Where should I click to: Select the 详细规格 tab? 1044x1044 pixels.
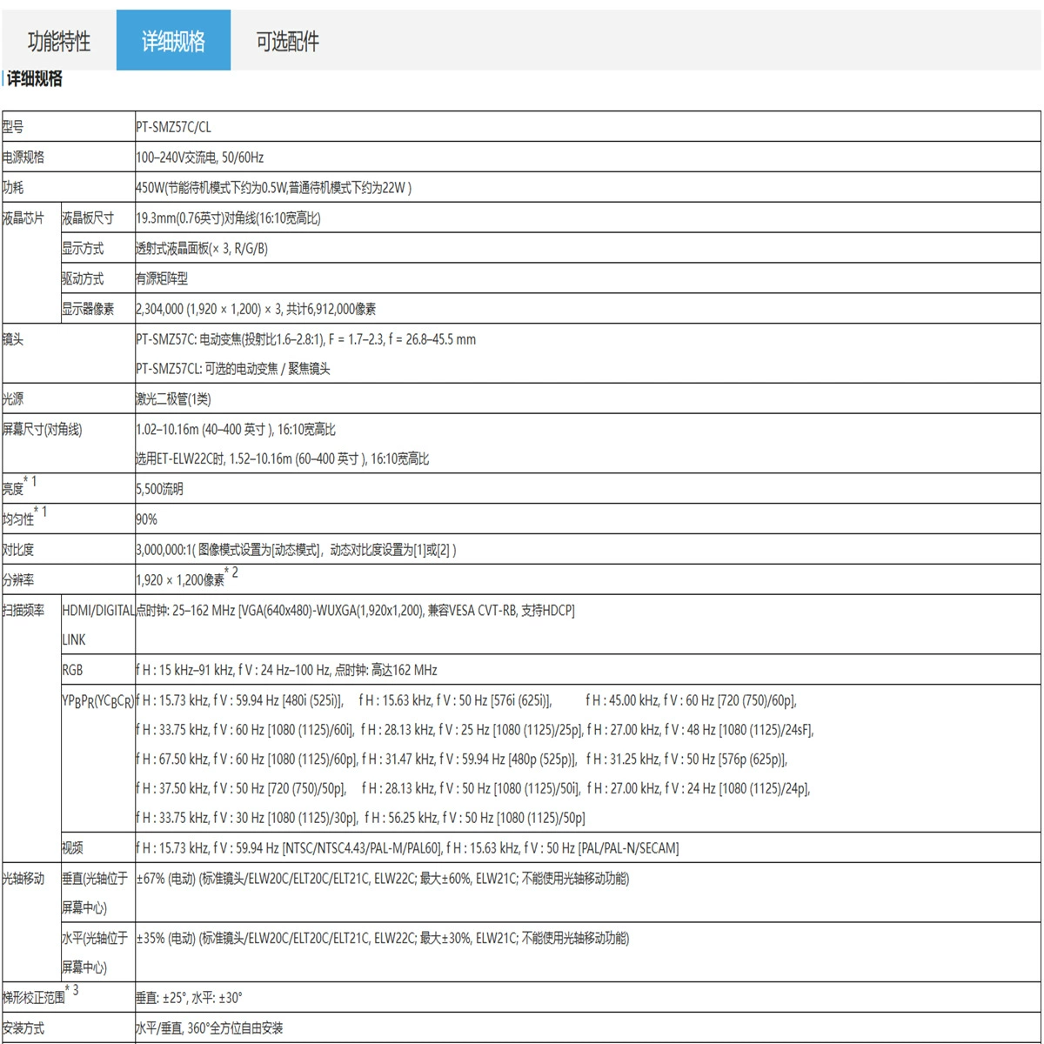click(173, 41)
